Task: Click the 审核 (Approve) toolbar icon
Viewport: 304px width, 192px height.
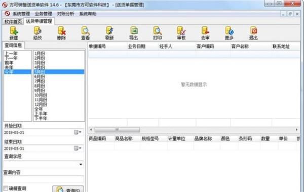Action: tap(181, 33)
